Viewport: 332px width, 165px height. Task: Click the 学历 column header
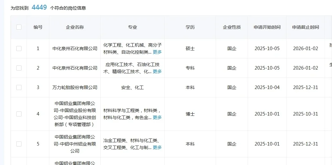tap(190, 27)
